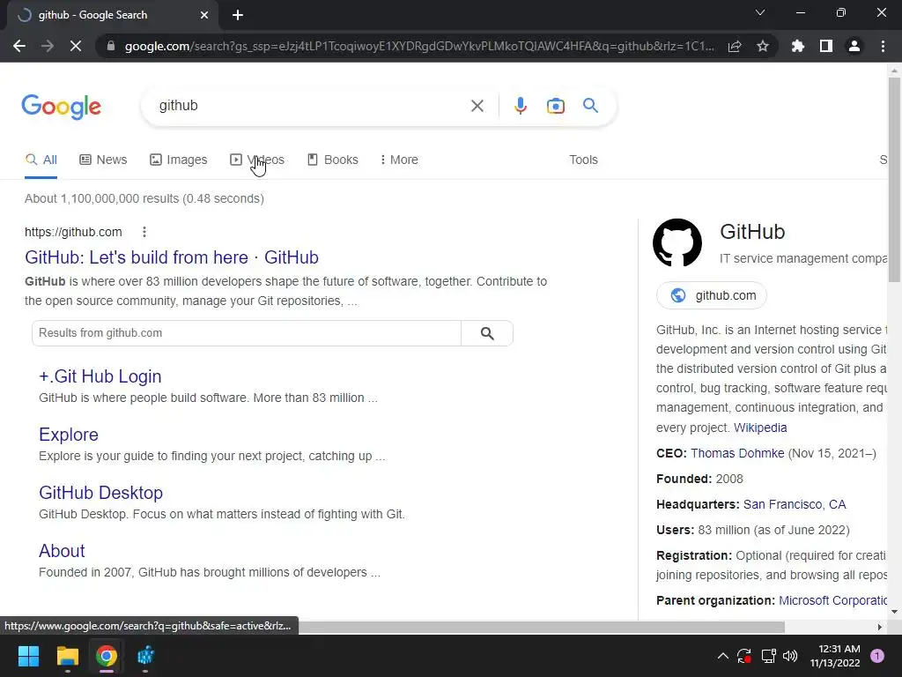Click the GitHub Octocat logo

(677, 243)
